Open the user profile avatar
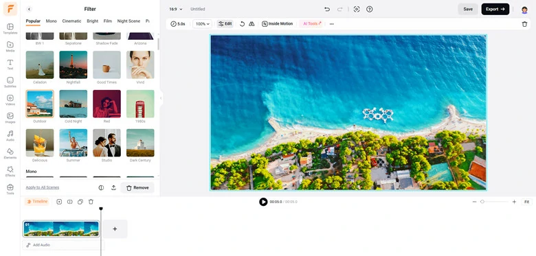The image size is (536, 256). pos(524,10)
